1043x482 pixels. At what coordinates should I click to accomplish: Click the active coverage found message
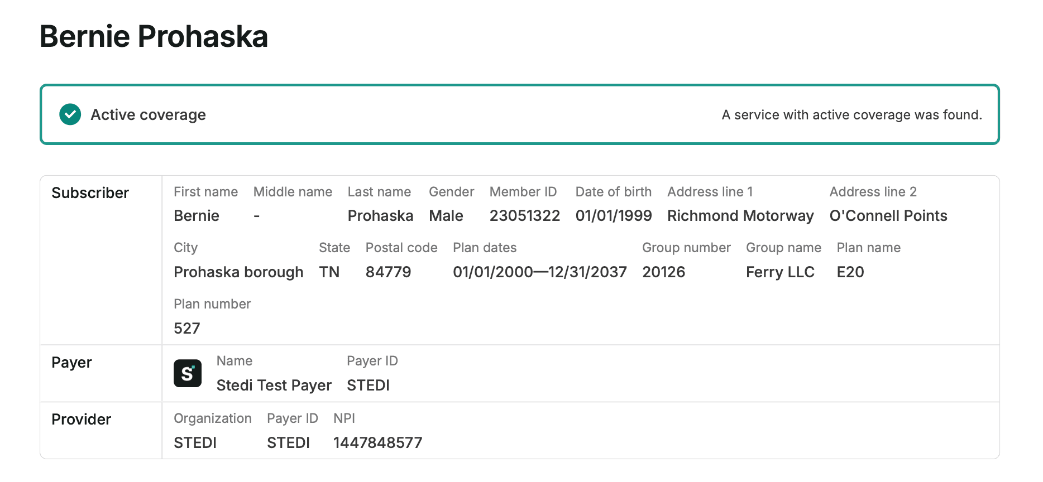click(x=851, y=115)
